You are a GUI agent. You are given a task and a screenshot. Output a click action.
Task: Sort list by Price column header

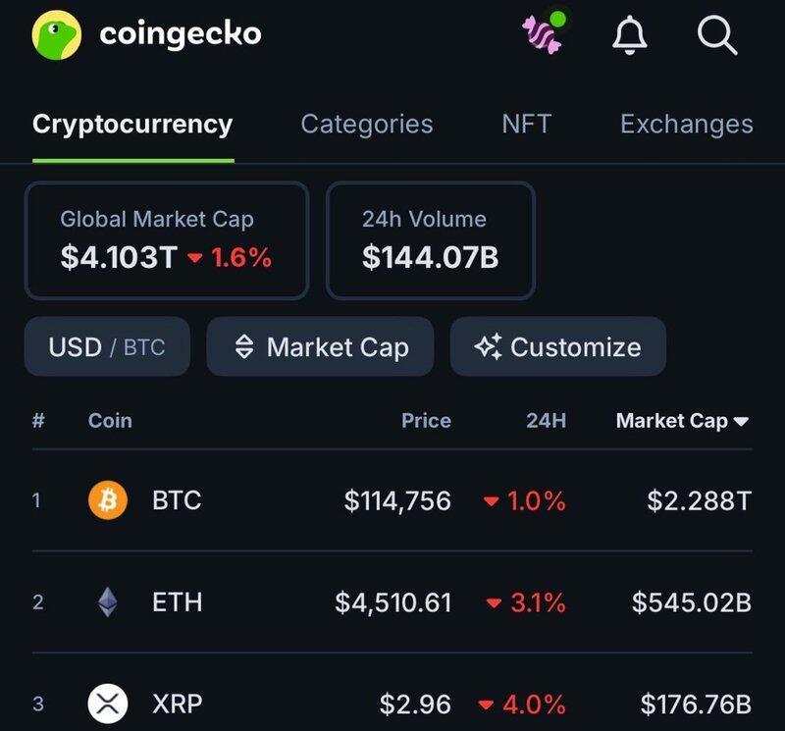tap(426, 421)
